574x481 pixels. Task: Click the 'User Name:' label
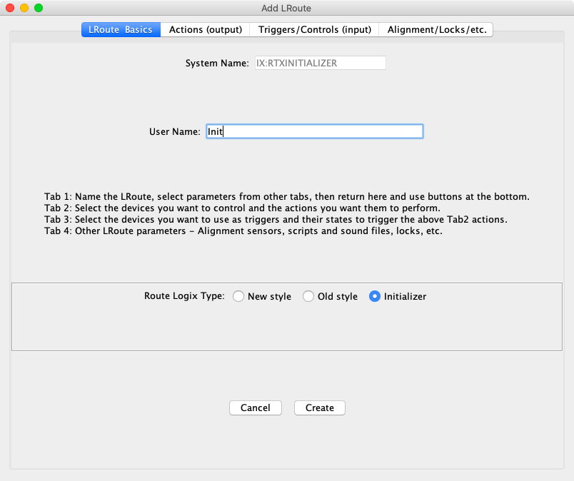[x=174, y=131]
